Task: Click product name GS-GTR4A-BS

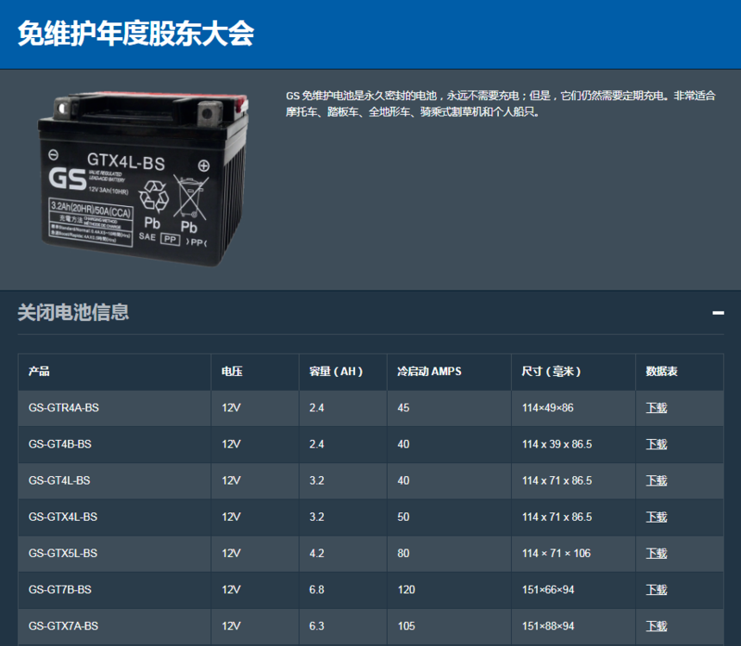Action: tap(64, 408)
